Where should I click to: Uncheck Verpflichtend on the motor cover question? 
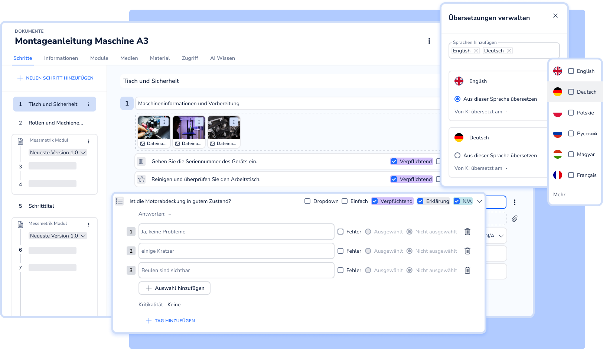pyautogui.click(x=375, y=201)
